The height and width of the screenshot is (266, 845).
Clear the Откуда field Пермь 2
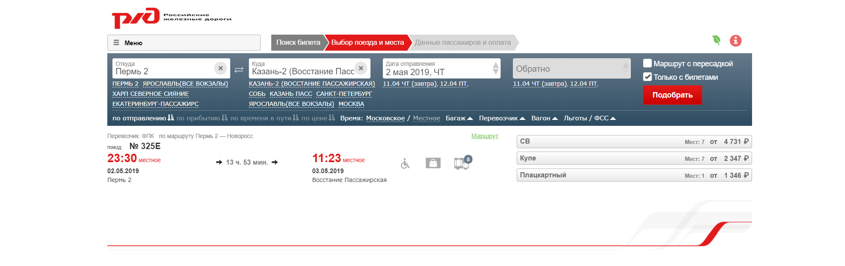(x=221, y=68)
